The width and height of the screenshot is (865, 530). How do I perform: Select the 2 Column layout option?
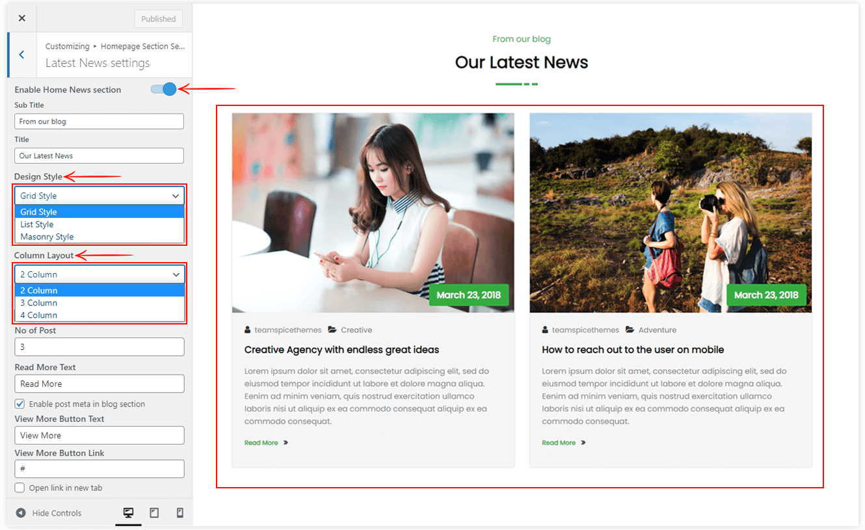tap(100, 291)
